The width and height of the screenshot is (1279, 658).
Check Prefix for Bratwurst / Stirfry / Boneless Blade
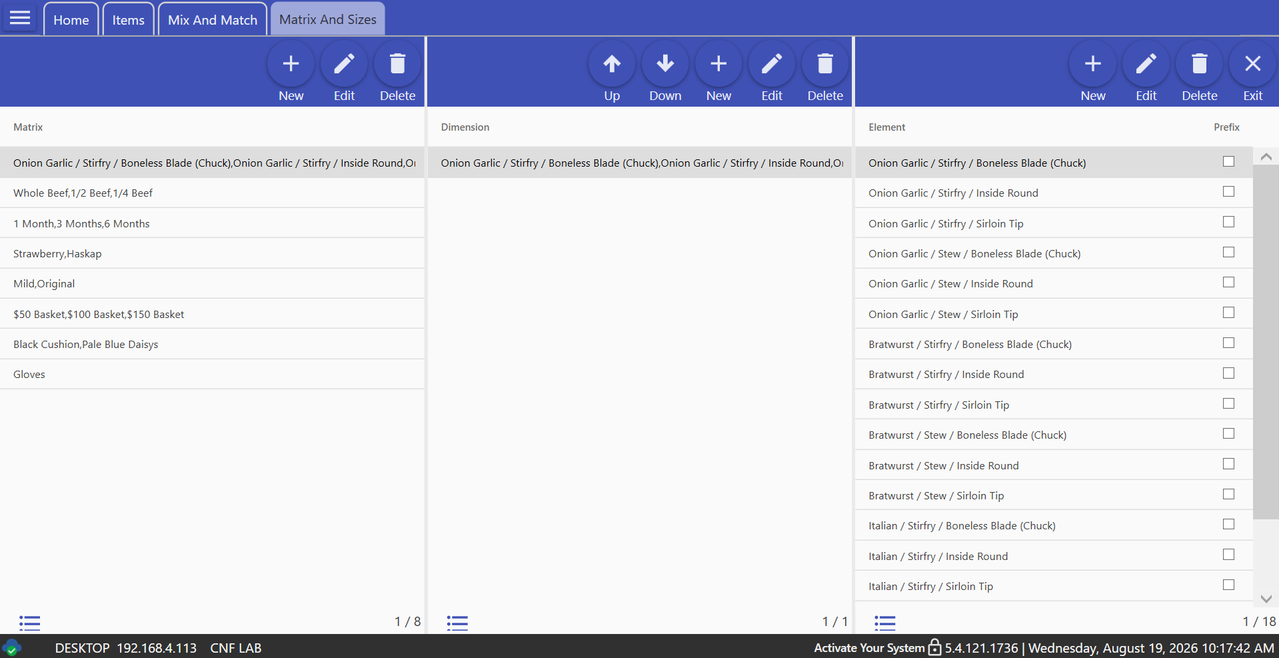pyautogui.click(x=1228, y=343)
